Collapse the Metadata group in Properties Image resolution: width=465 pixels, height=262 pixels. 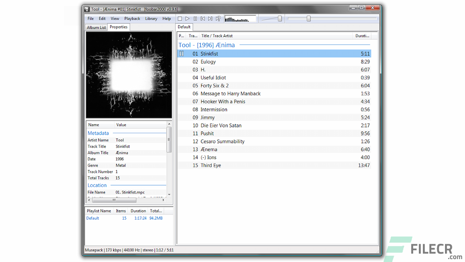point(98,133)
